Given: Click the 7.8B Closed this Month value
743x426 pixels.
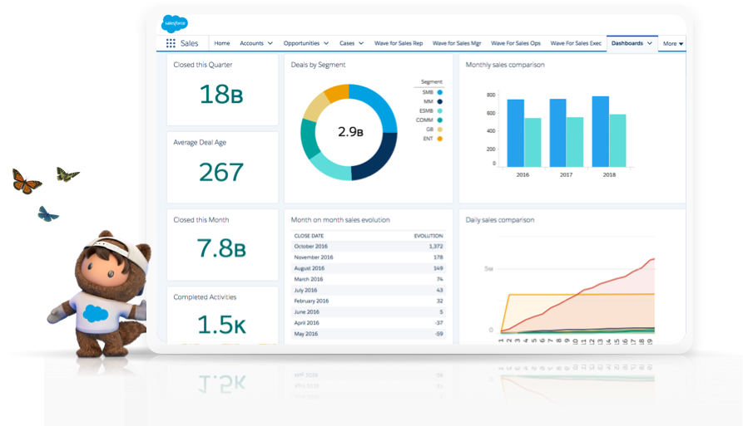Looking at the screenshot, I should point(221,248).
